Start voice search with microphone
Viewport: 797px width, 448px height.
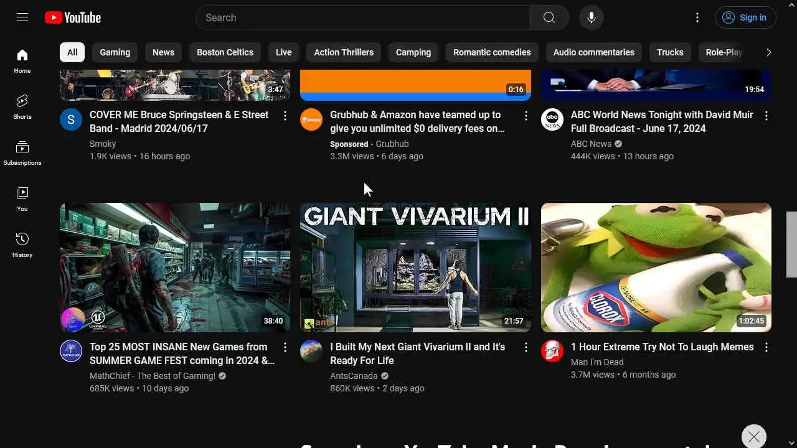tap(592, 17)
